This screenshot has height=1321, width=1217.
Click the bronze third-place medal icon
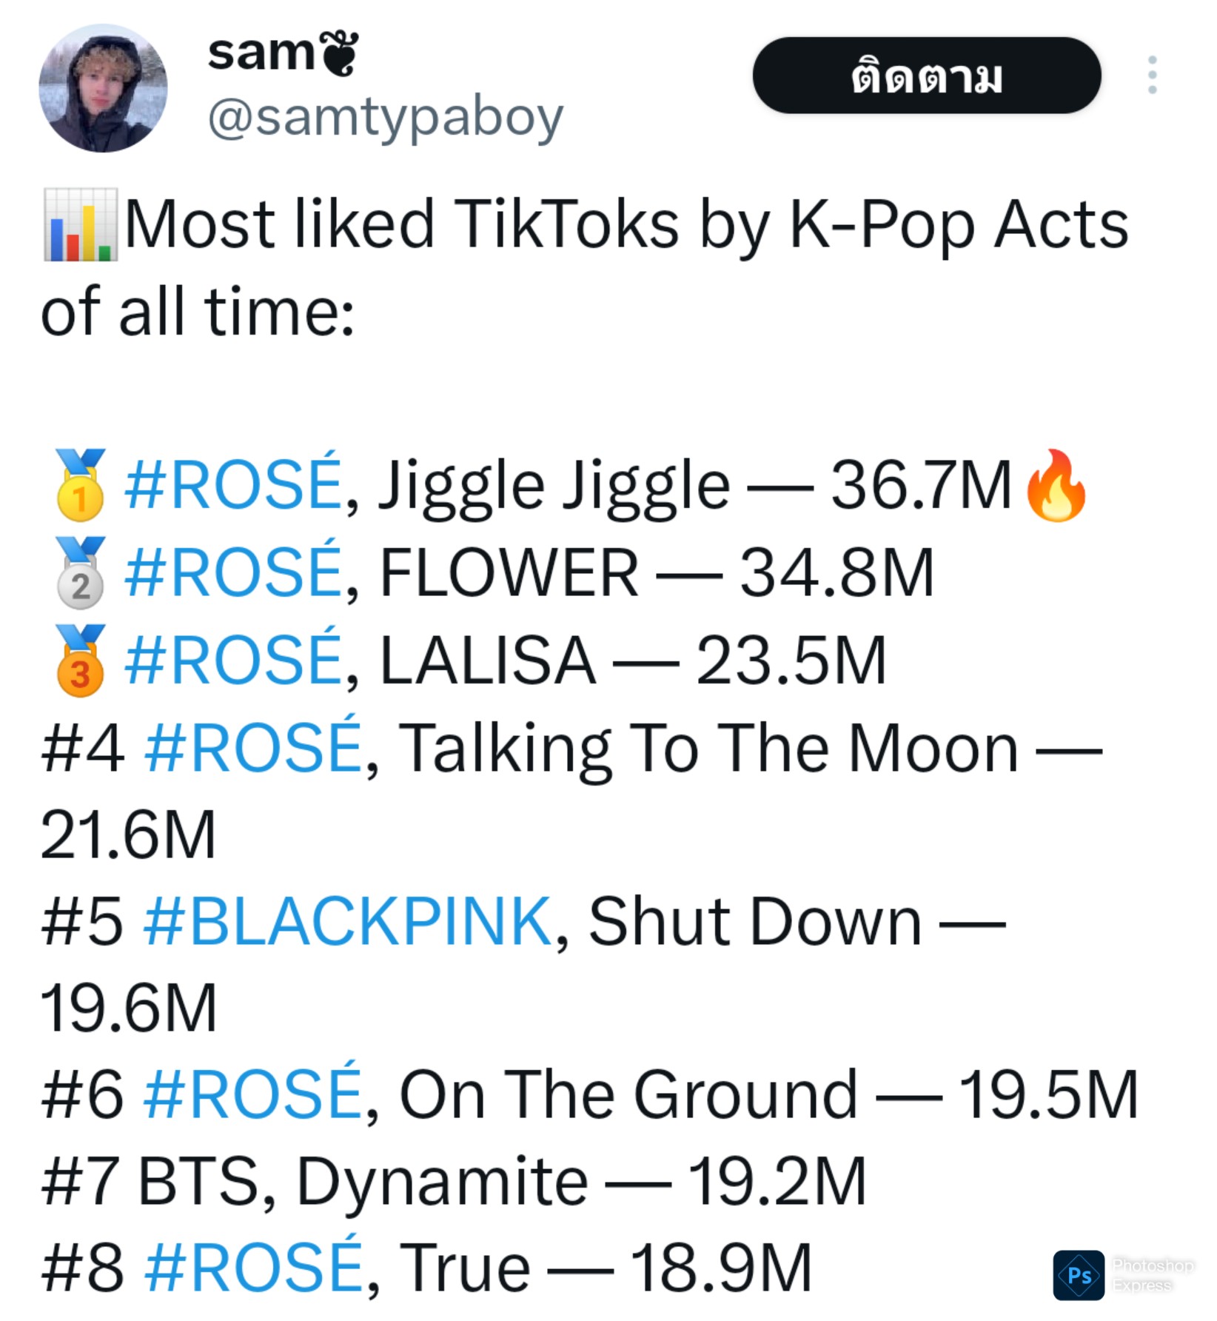[x=80, y=660]
